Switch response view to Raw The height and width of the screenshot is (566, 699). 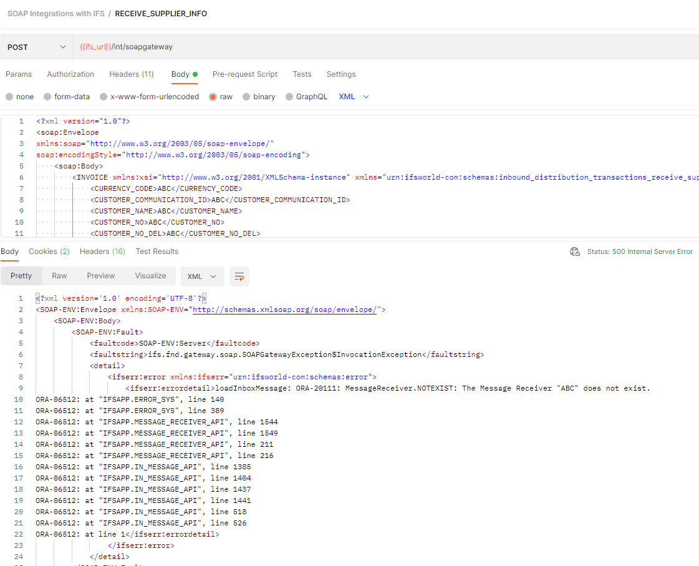click(x=59, y=276)
